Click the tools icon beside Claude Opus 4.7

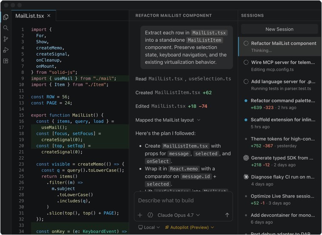tap(150, 215)
